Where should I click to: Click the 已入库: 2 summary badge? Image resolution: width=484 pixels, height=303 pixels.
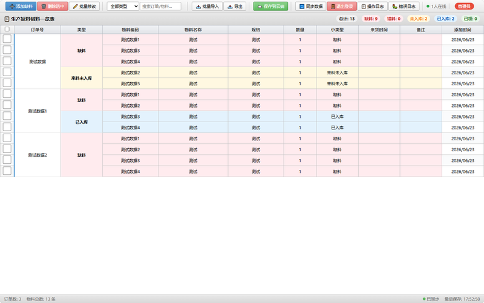[446, 19]
